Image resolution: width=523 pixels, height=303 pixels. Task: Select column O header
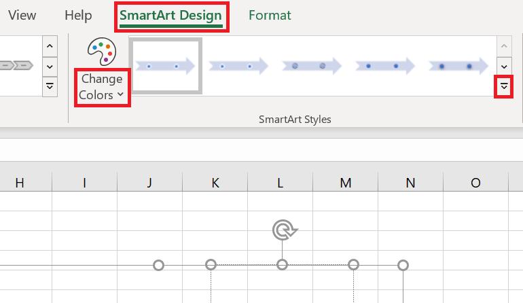(475, 183)
